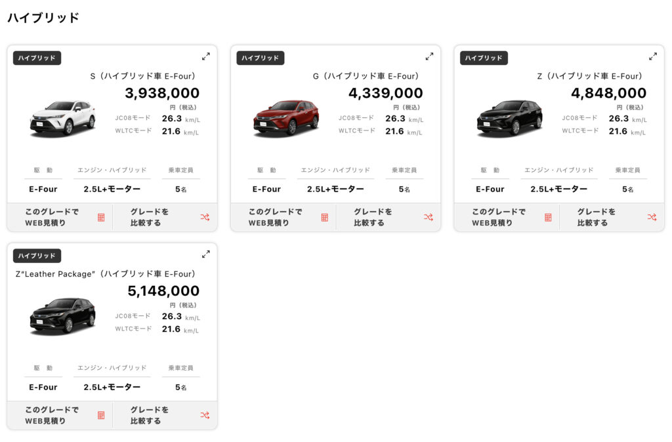
Task: Click compare shuffle icon on G card
Action: pos(428,217)
